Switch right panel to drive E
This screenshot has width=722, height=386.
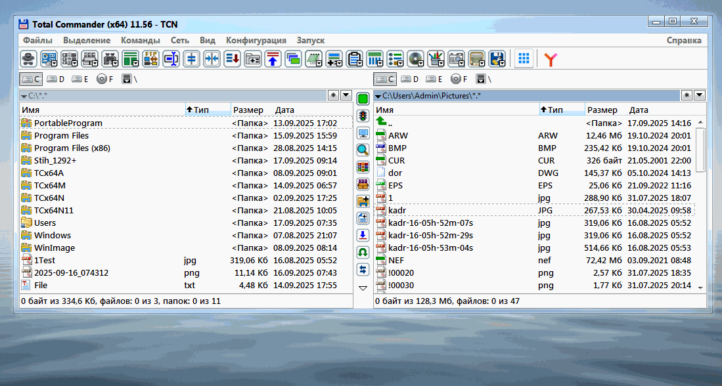(x=434, y=79)
